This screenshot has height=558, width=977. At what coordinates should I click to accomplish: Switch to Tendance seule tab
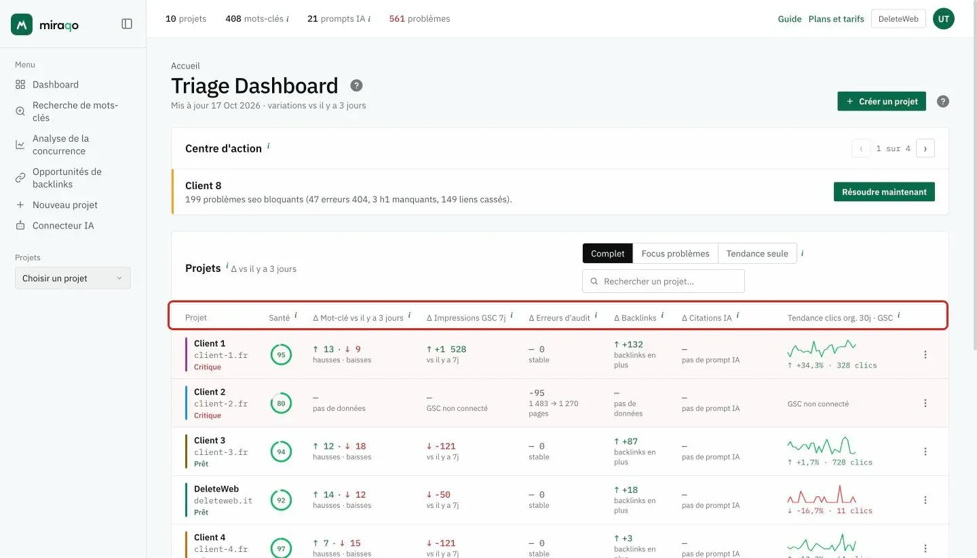pos(757,254)
